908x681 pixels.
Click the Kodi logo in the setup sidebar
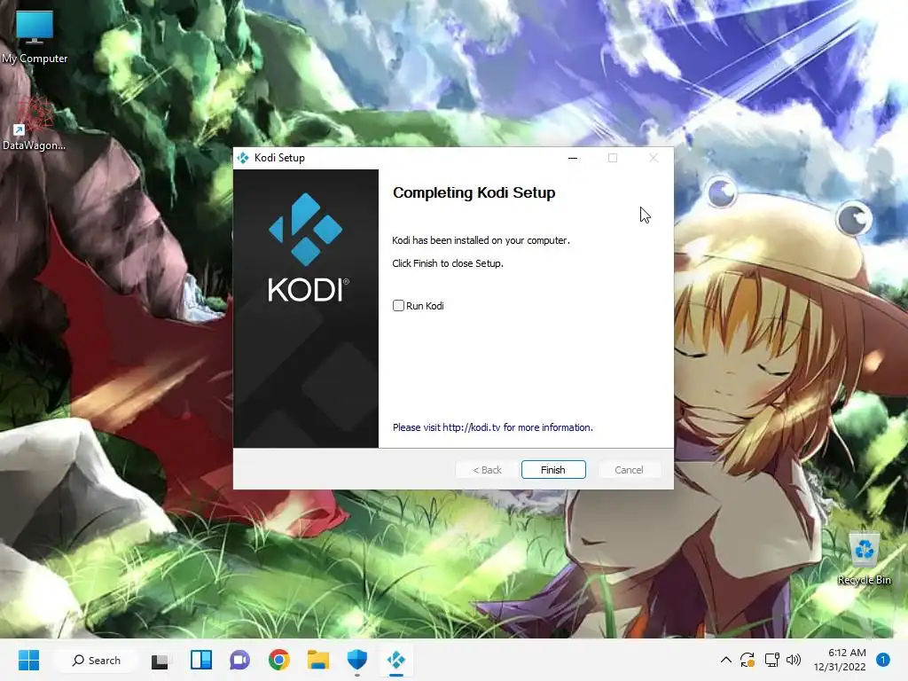point(306,248)
